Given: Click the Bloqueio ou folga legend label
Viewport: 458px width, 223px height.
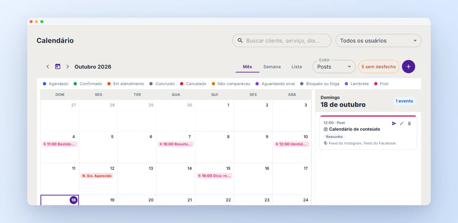Looking at the screenshot, I should coord(323,84).
